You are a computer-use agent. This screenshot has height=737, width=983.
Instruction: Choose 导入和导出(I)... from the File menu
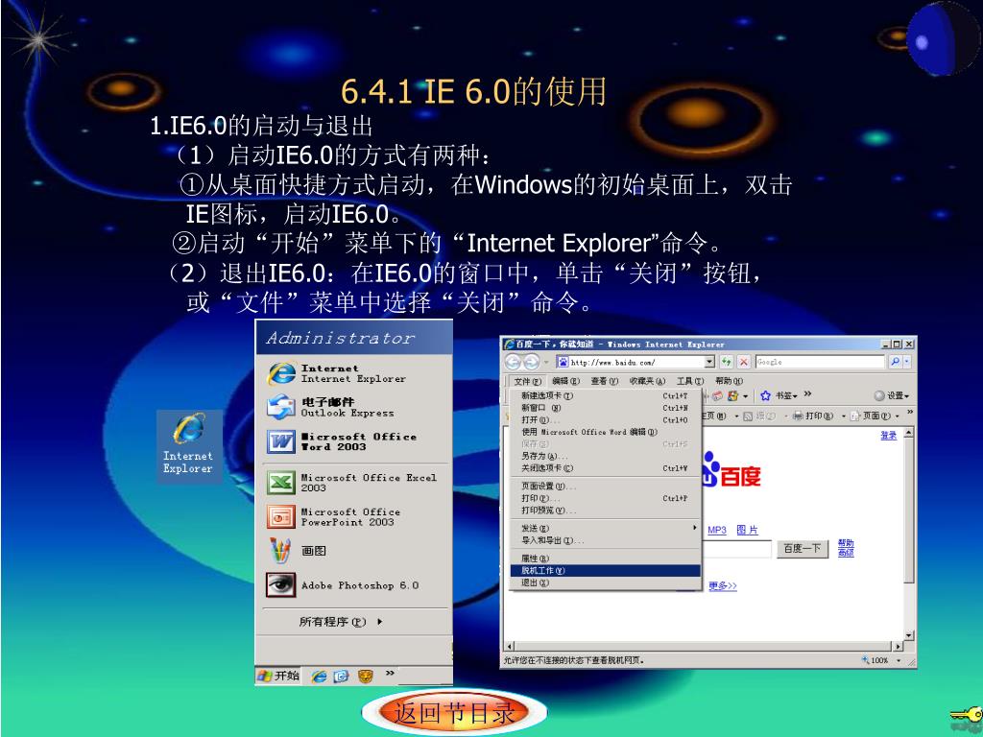point(605,540)
